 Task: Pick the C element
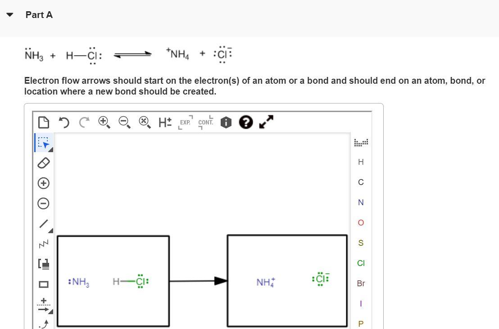point(361,182)
